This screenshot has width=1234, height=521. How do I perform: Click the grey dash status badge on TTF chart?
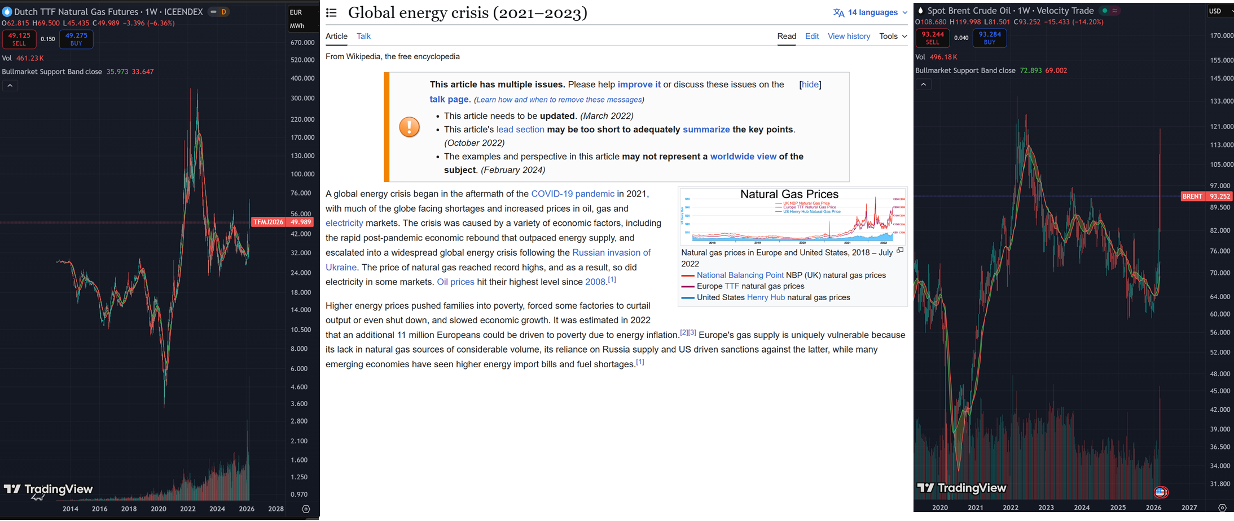tap(214, 12)
